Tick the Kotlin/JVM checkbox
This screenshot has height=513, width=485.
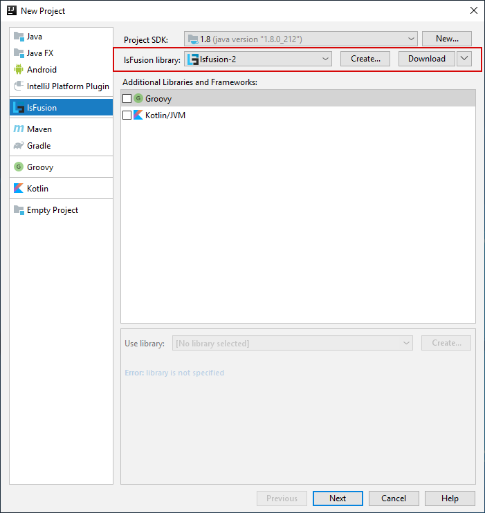127,115
